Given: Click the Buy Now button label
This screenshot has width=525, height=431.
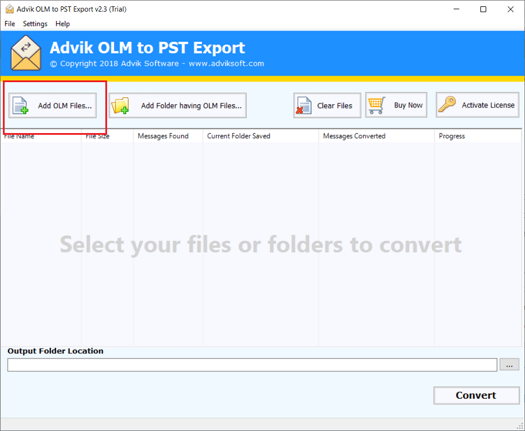Looking at the screenshot, I should coord(408,105).
